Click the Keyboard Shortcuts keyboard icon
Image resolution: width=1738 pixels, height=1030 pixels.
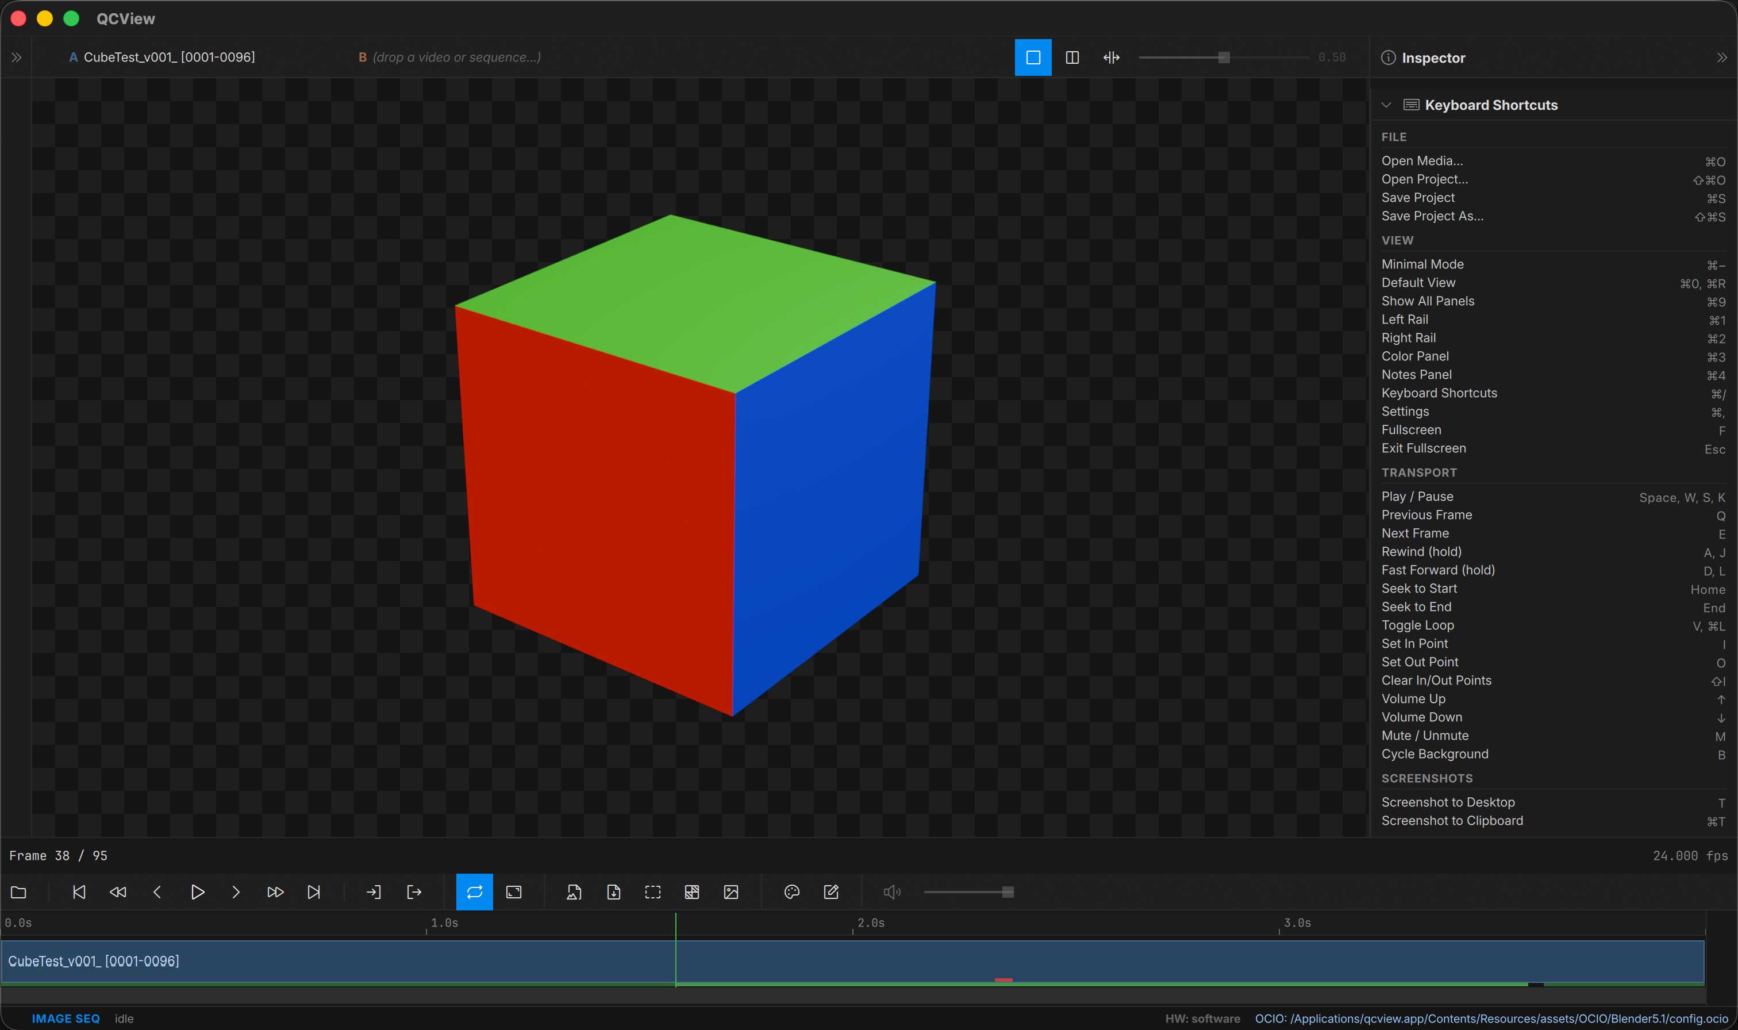click(x=1411, y=105)
